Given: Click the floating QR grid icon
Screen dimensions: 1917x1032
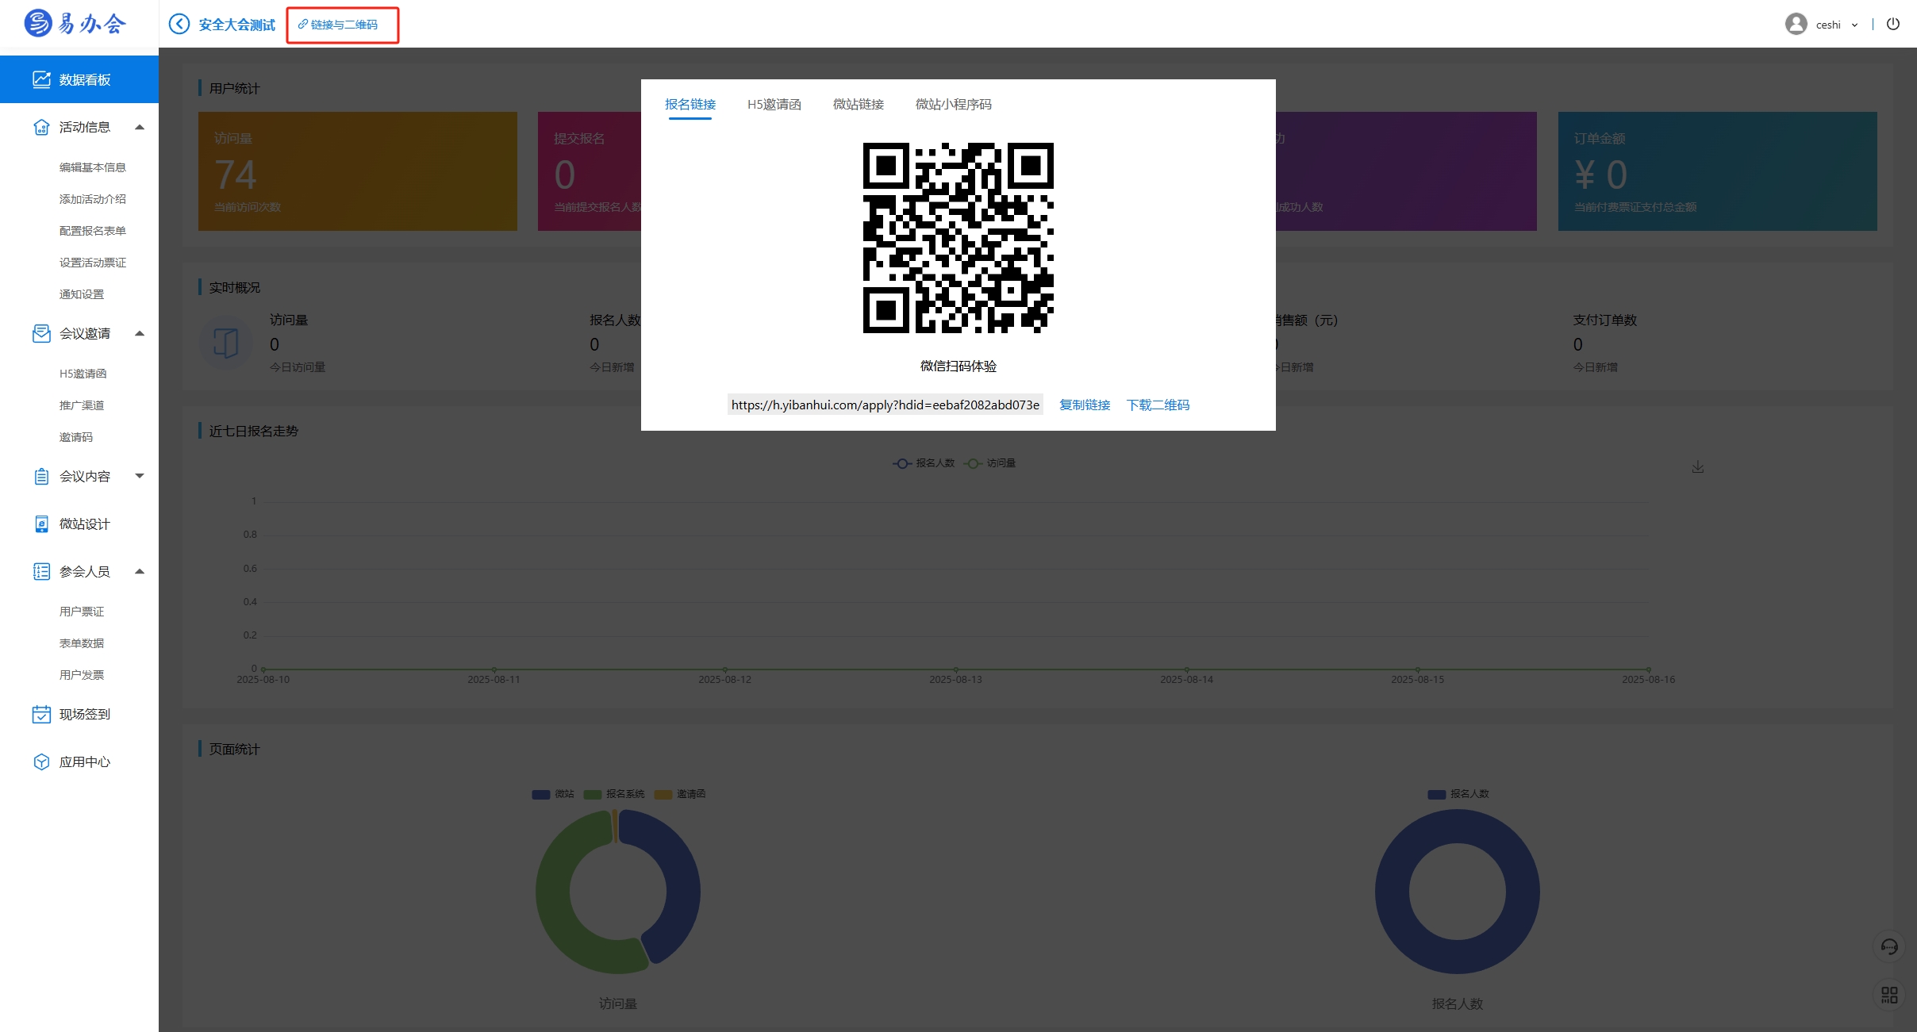Looking at the screenshot, I should pyautogui.click(x=1890, y=995).
